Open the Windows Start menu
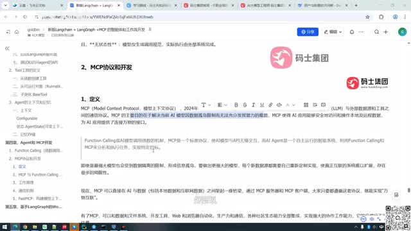Screen dimensions: 411x231 pyautogui.click(x=4, y=227)
